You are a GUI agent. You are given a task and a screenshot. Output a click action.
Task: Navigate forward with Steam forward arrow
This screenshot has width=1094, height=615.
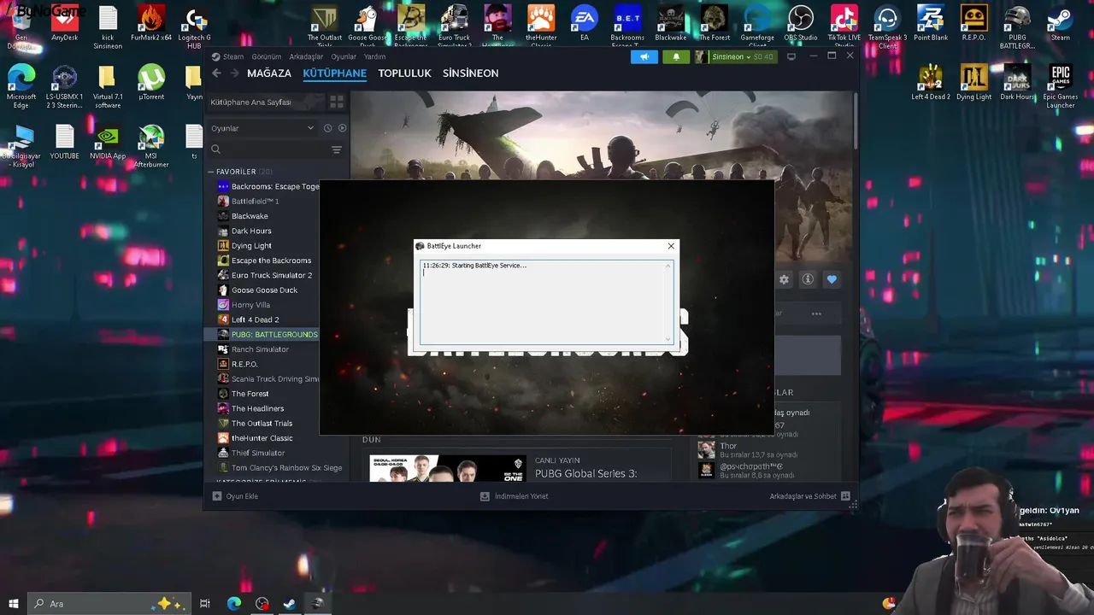coord(234,73)
